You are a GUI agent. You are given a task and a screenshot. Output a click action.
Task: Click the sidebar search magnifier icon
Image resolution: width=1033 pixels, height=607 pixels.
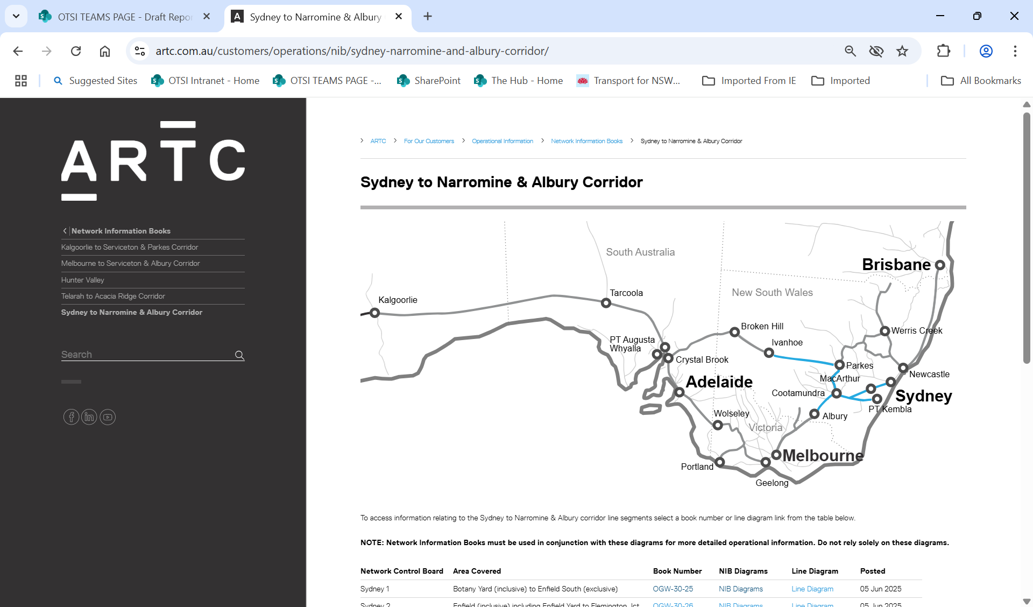tap(240, 355)
